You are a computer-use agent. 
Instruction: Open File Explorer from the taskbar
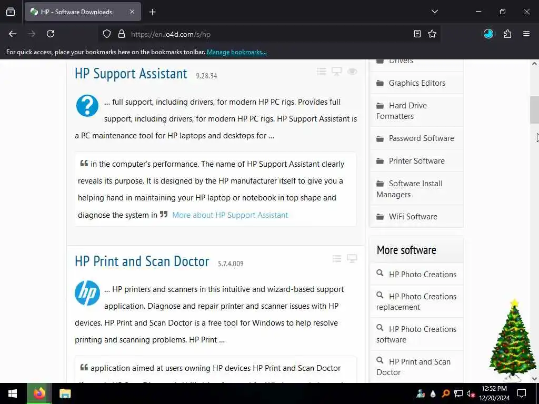coord(65,393)
